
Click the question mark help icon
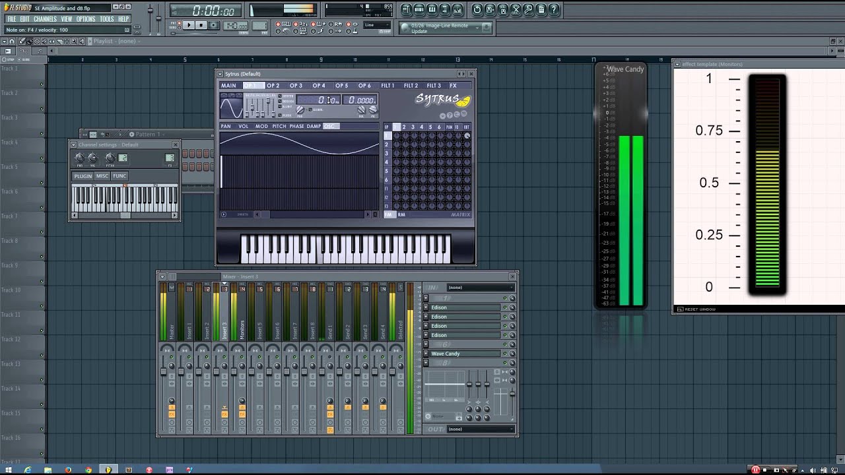tap(554, 10)
